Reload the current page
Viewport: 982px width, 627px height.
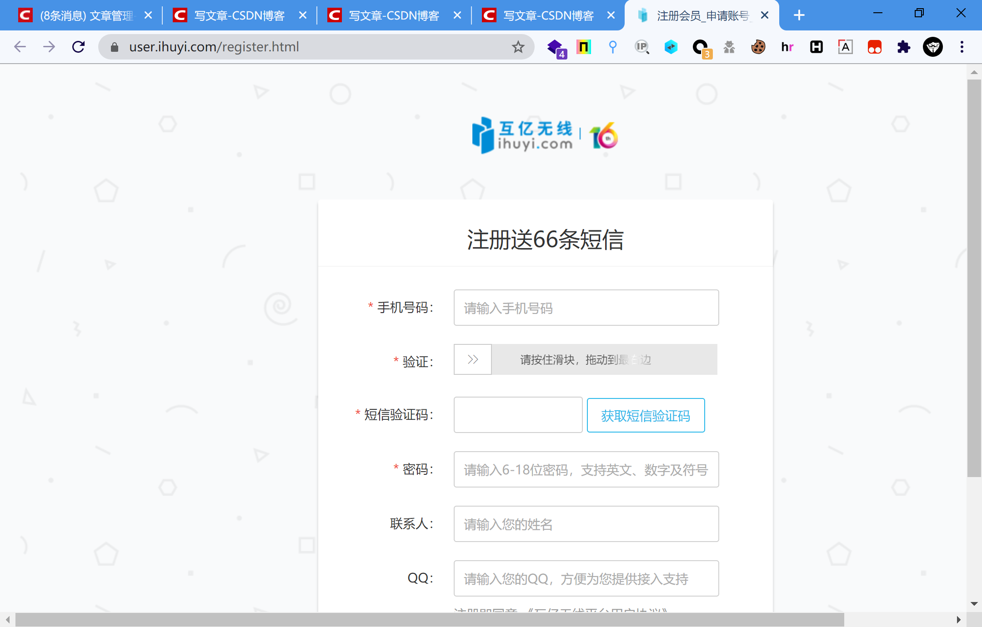pos(79,47)
